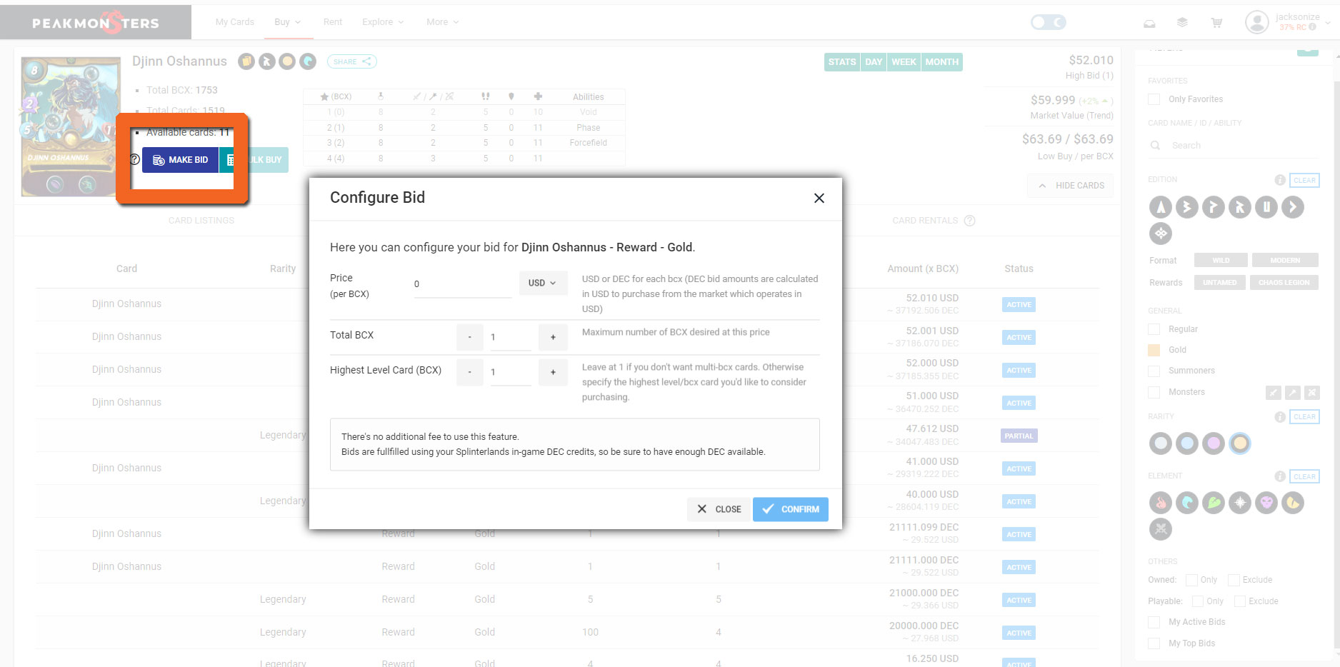Click the help question icon beside Make Bid
The width and height of the screenshot is (1340, 667).
click(134, 159)
